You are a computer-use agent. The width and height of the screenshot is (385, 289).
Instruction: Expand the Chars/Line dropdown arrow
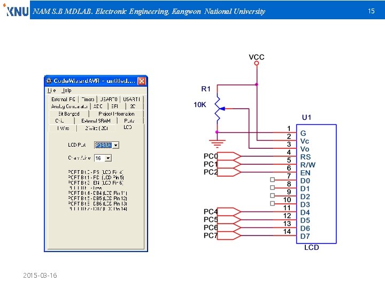108,158
